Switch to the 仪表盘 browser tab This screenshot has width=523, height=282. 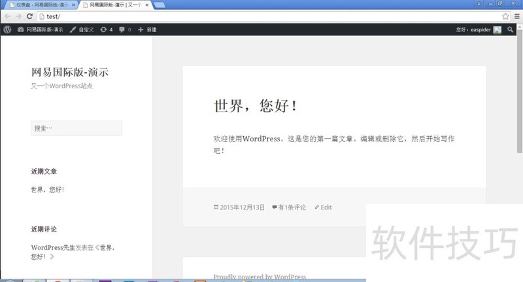(42, 5)
